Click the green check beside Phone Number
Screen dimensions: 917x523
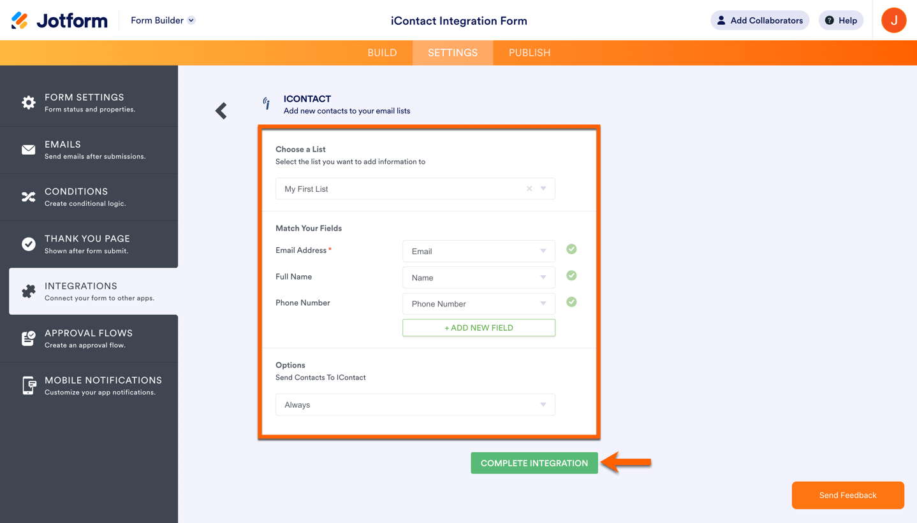tap(571, 302)
